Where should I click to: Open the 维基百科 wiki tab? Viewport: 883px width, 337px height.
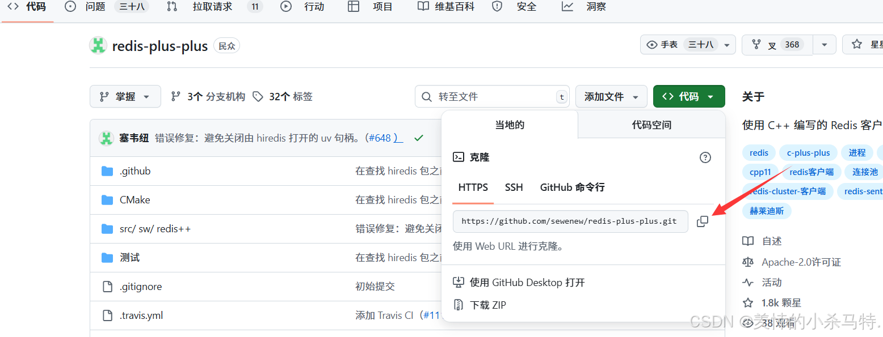tap(446, 7)
